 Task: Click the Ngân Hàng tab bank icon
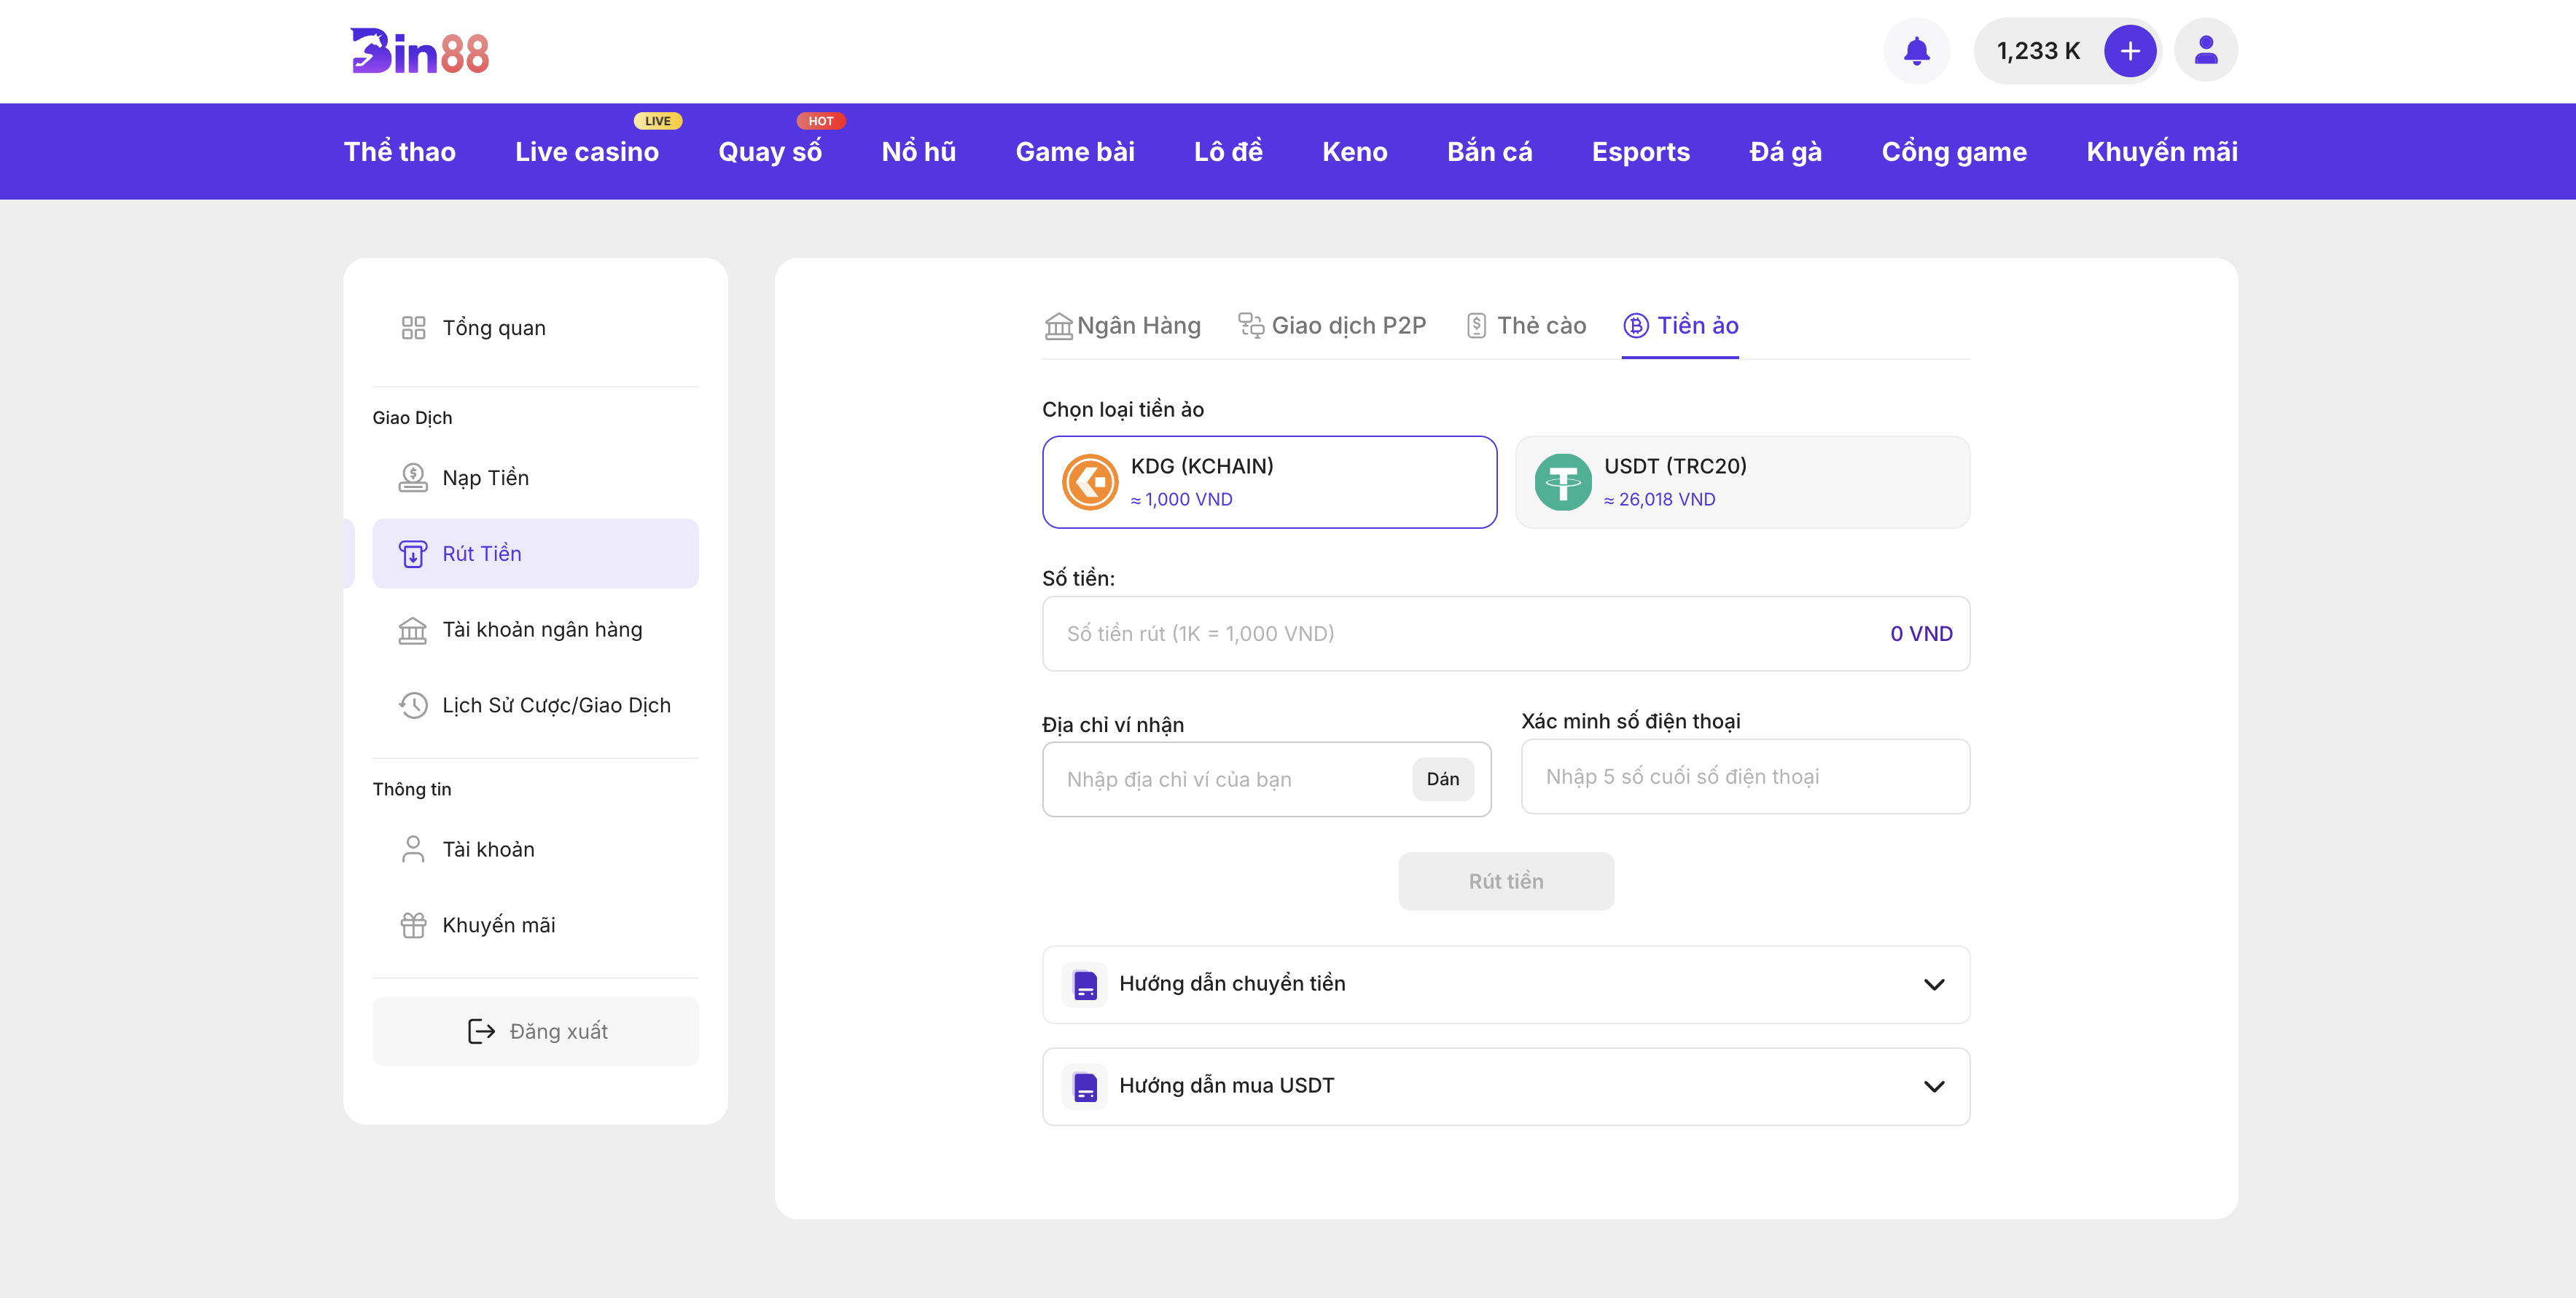click(1058, 327)
